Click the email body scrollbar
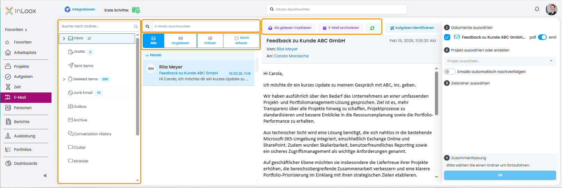The width and height of the screenshot is (562, 188). (x=436, y=93)
